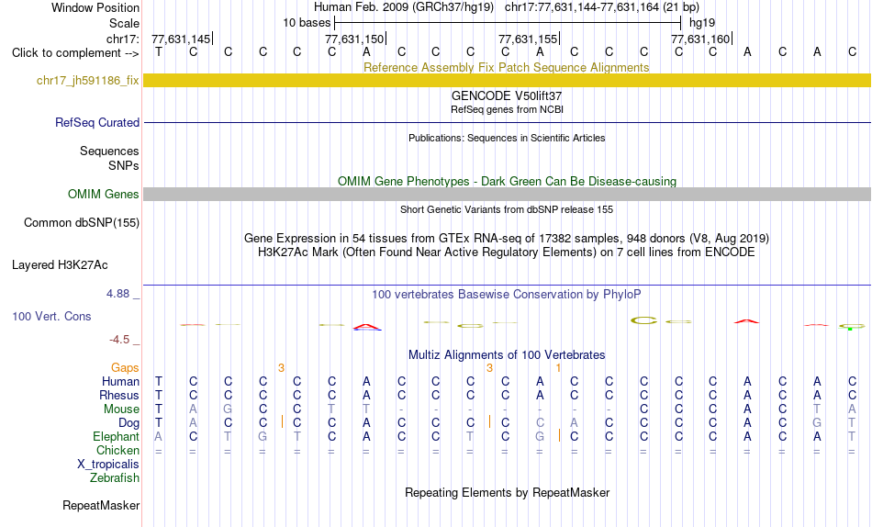The image size is (872, 527).
Task: Click the 77,631,150 position marker
Action: [x=355, y=39]
